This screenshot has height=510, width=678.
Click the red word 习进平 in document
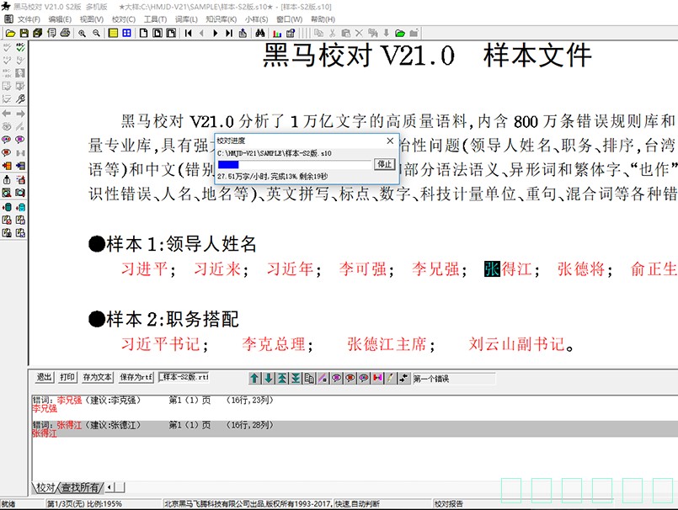144,269
